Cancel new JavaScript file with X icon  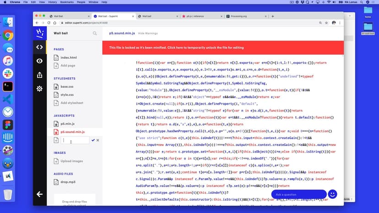coord(98,140)
